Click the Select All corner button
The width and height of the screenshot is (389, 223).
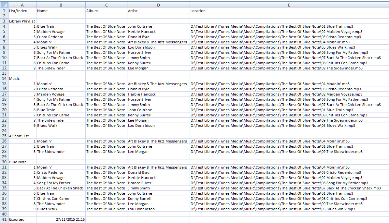point(4,5)
